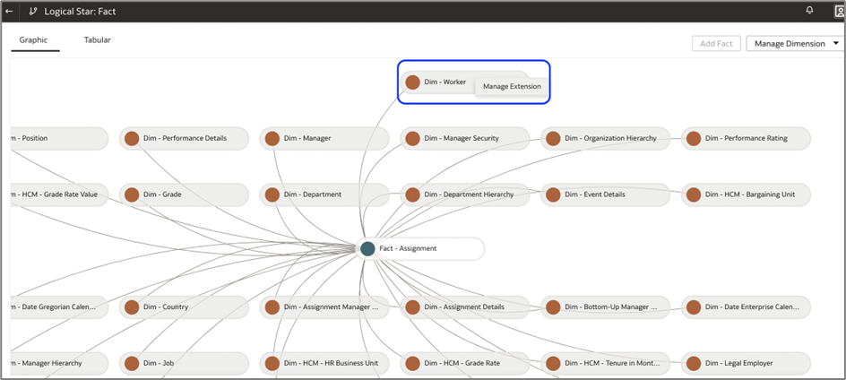846x380 pixels.
Task: Click the Dim - Performance Details circle icon
Action: click(x=133, y=139)
